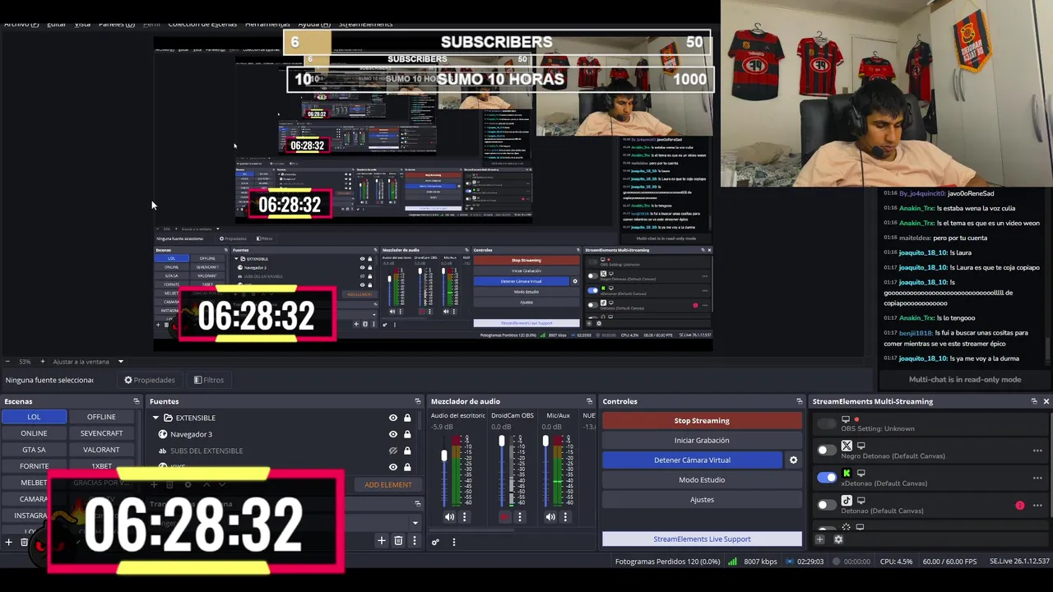Adjust Mic/Aux volume fader
1053x592 pixels.
(545, 442)
